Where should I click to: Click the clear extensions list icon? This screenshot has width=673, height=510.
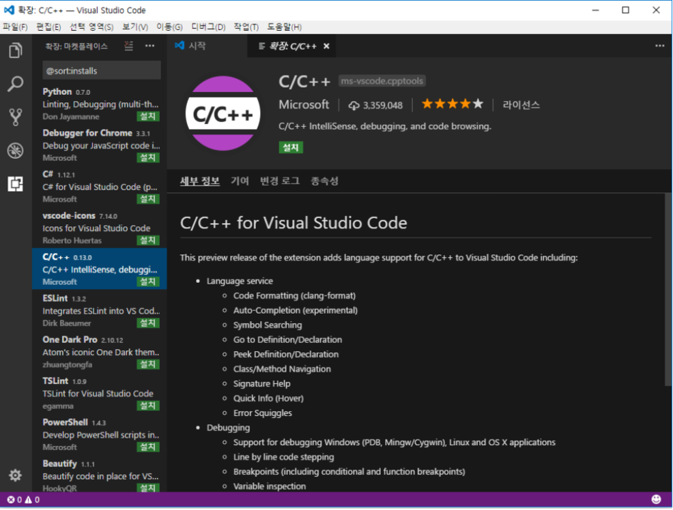(129, 46)
